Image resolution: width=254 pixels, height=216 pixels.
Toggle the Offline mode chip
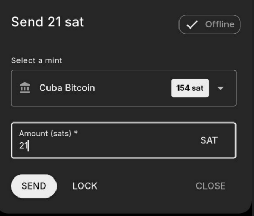(x=210, y=24)
